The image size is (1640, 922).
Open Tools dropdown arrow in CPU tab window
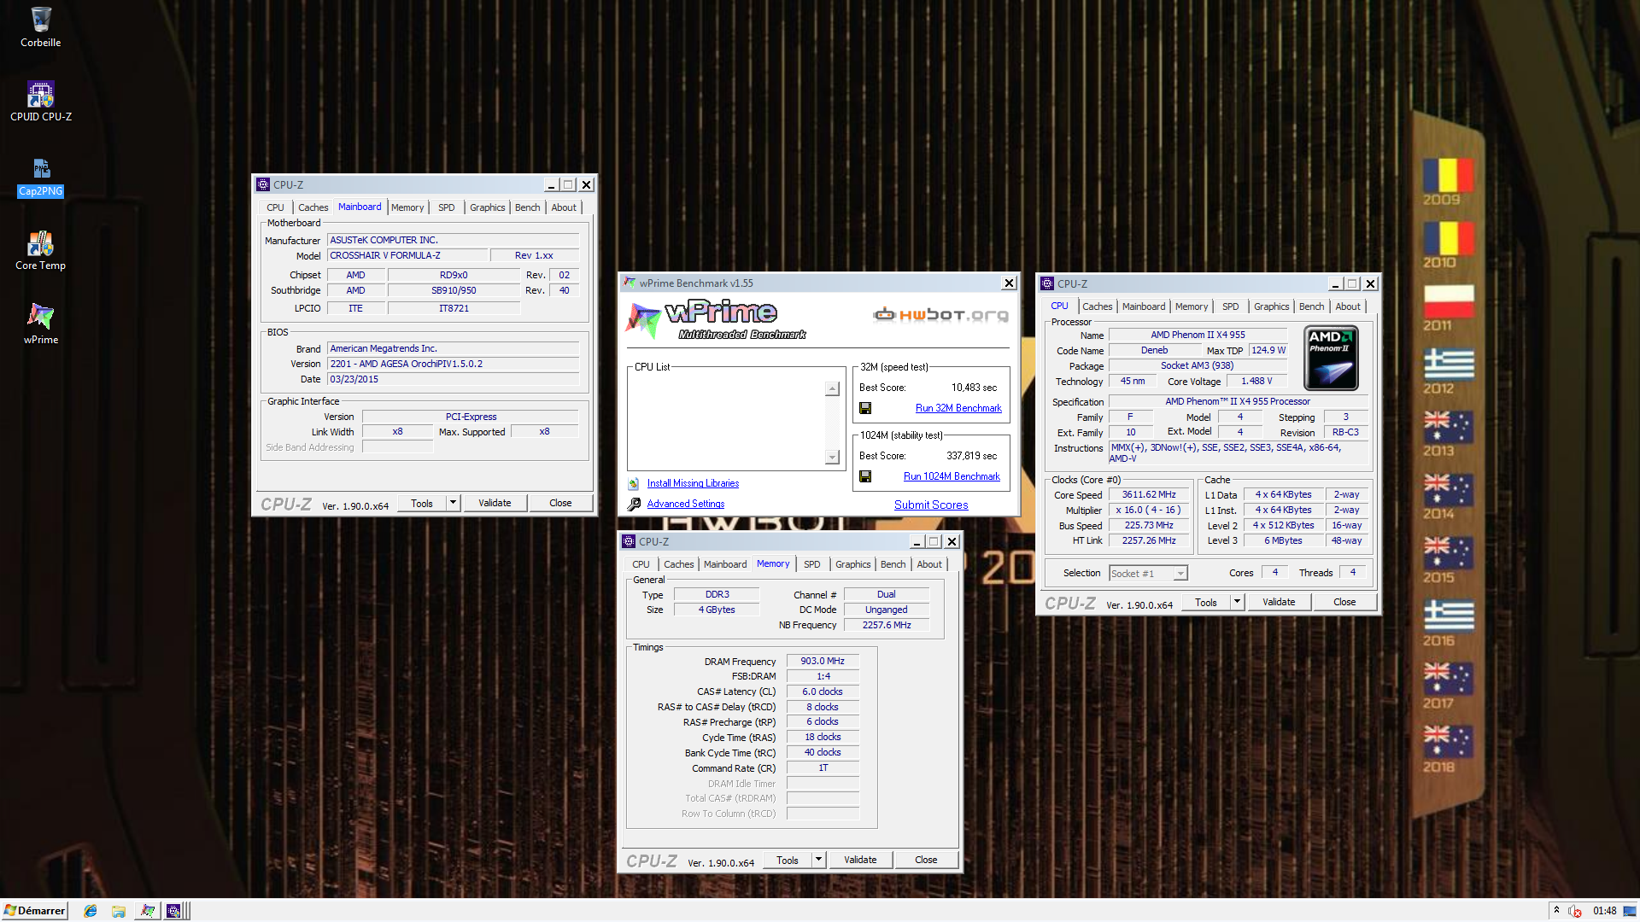[x=1238, y=602]
